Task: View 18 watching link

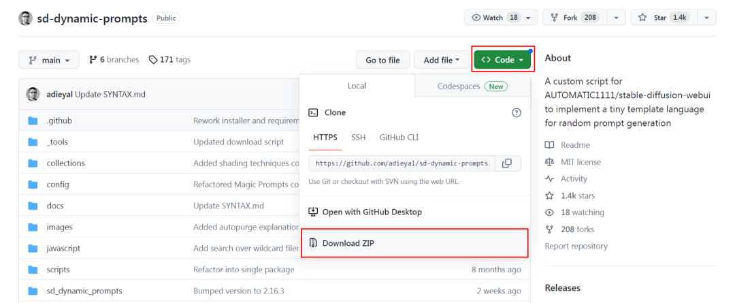Action: coord(583,212)
